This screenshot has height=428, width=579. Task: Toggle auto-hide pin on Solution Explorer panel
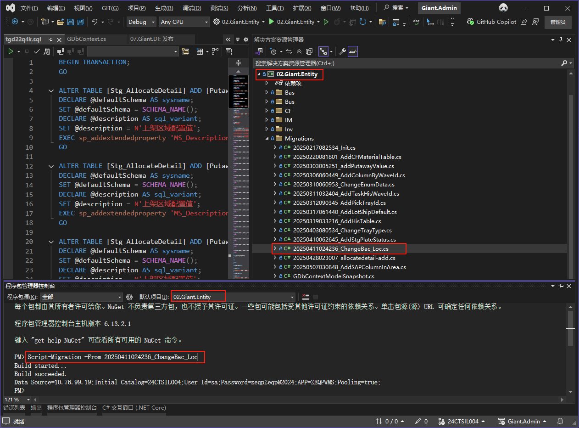click(x=561, y=40)
